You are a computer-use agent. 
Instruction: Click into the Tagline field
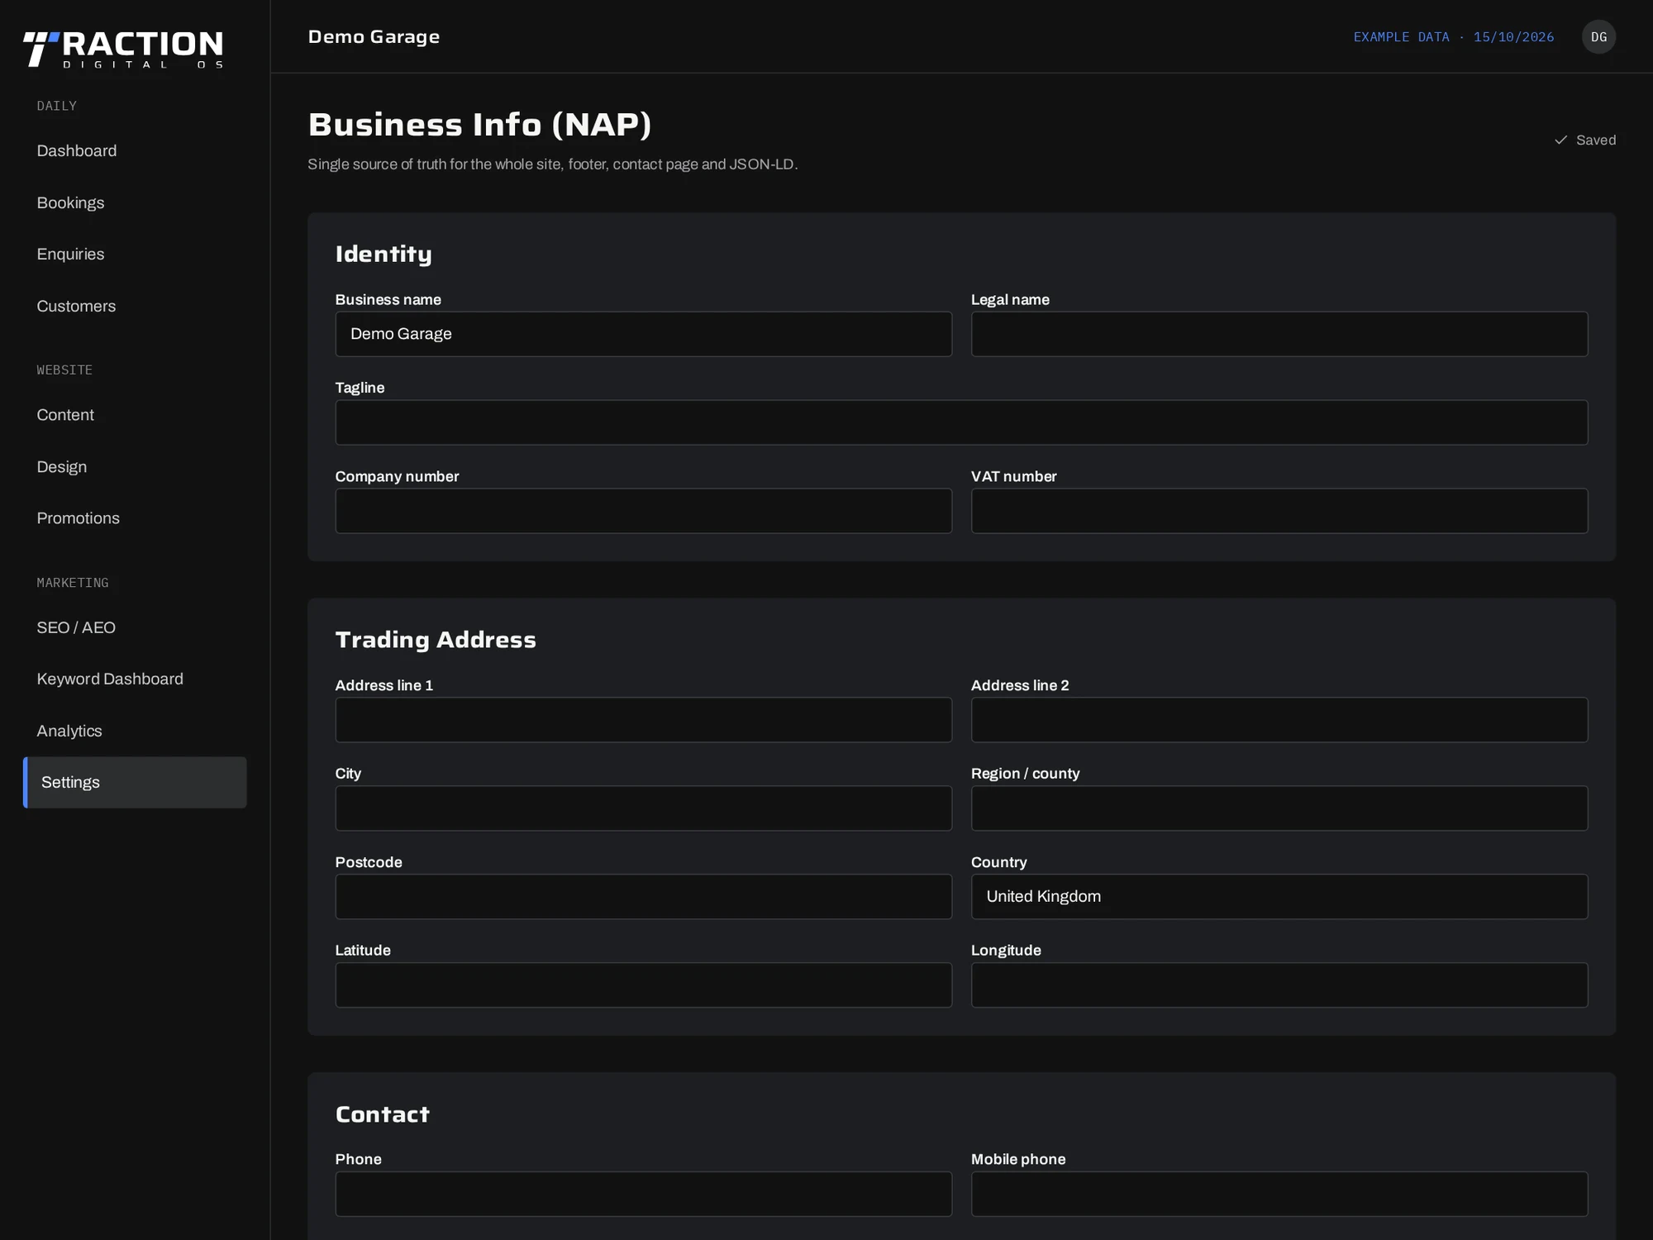[x=961, y=422]
